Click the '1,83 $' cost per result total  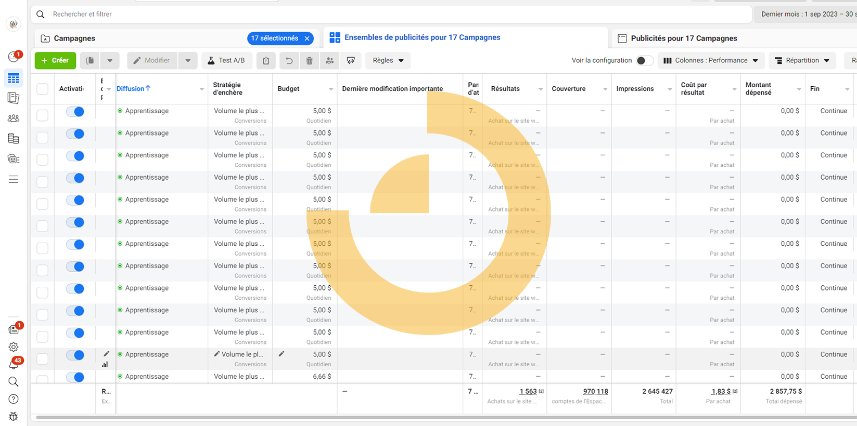(x=721, y=391)
